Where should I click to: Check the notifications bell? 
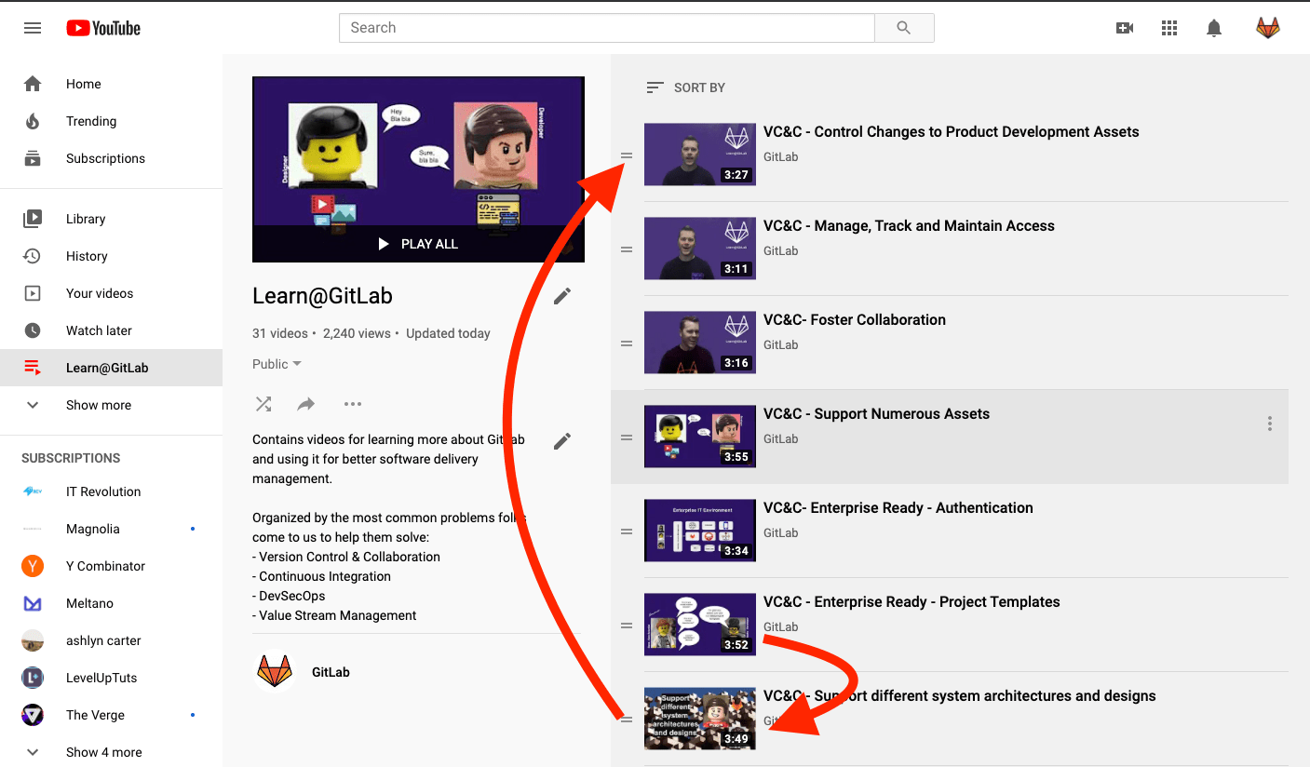tap(1214, 28)
